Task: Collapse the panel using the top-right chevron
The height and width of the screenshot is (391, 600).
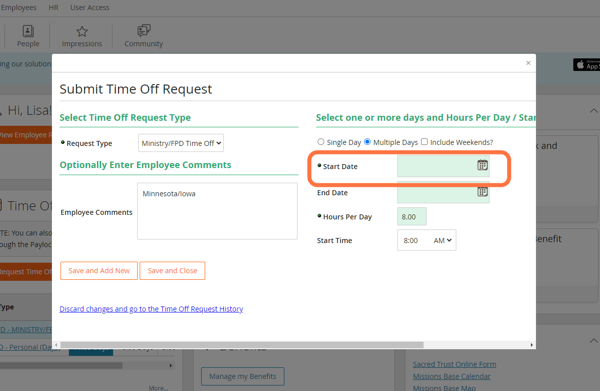Action: (x=593, y=111)
